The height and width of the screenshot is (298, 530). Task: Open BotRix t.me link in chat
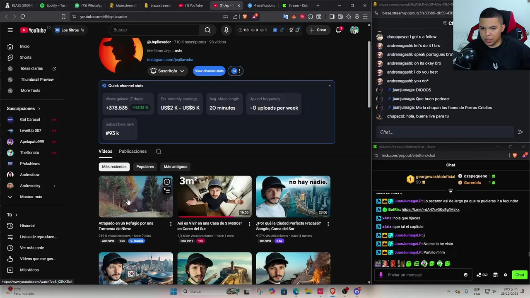(431, 209)
